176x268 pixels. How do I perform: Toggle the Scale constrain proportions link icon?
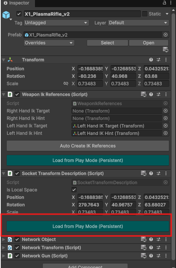tap(65, 83)
